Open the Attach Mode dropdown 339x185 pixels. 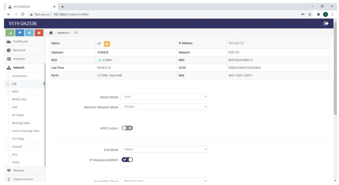click(x=164, y=96)
